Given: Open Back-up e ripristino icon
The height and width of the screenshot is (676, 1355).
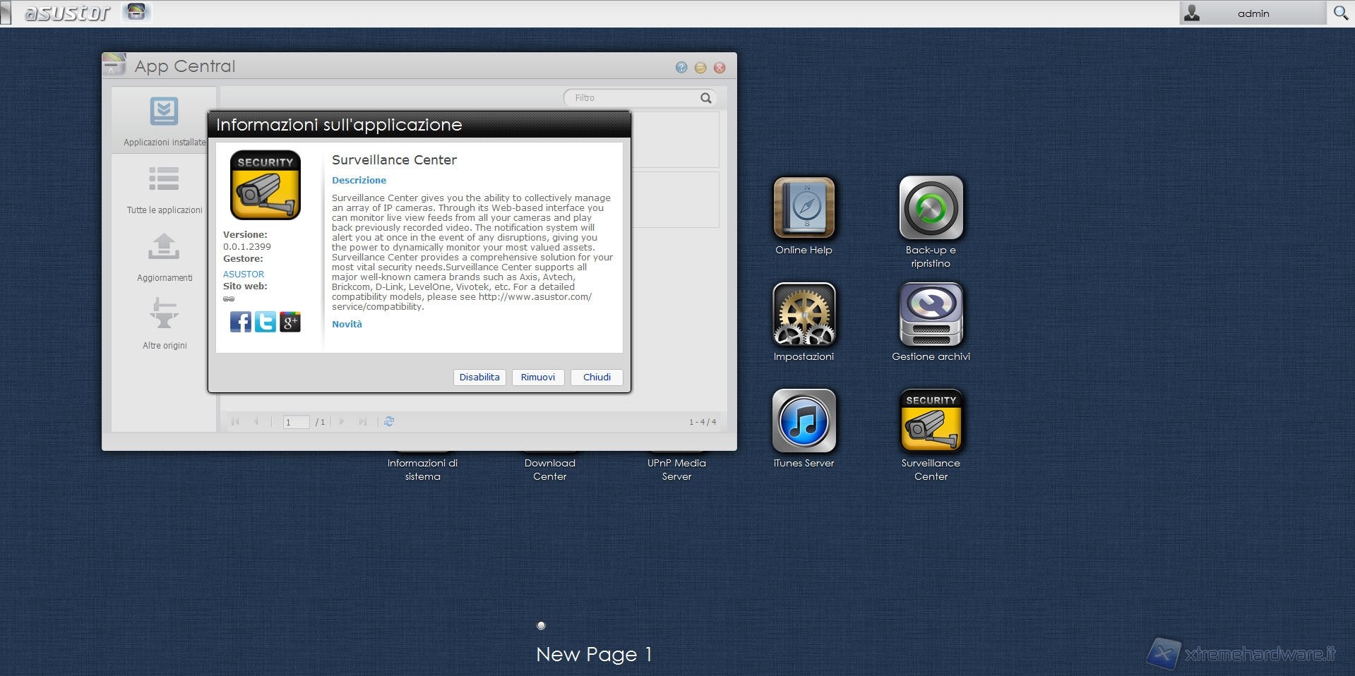Looking at the screenshot, I should click(931, 208).
